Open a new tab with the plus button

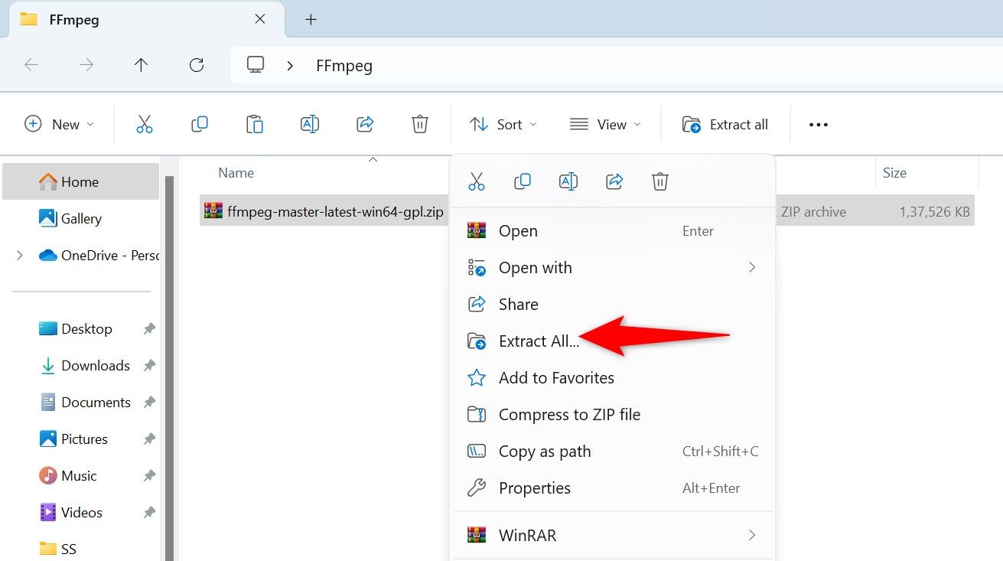click(x=311, y=20)
